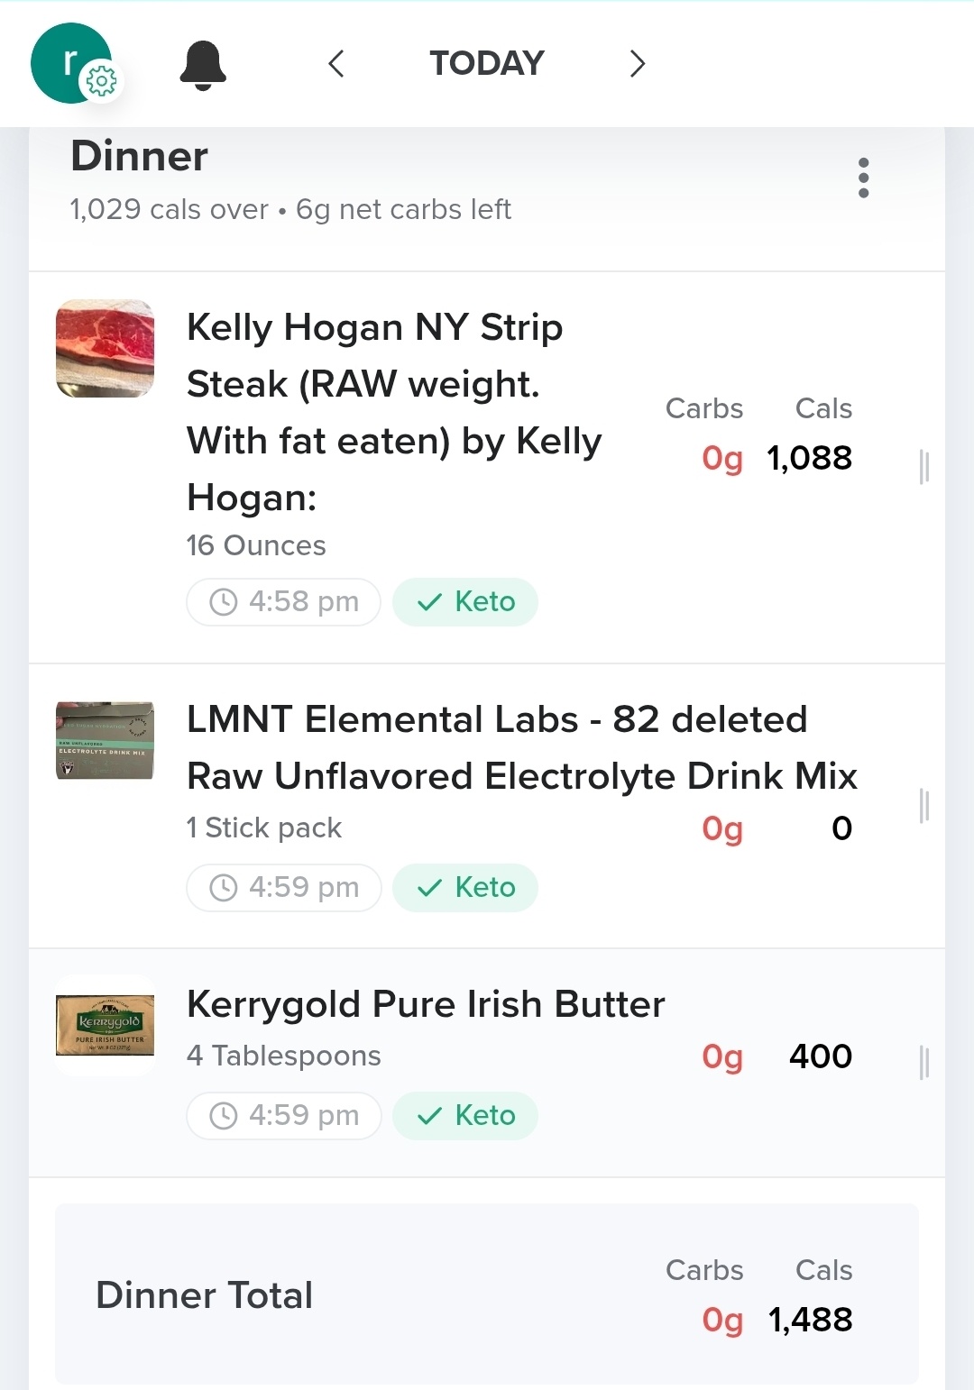Image resolution: width=974 pixels, height=1390 pixels.
Task: Tap the LMNT drink mix drag handle
Action: (x=923, y=806)
